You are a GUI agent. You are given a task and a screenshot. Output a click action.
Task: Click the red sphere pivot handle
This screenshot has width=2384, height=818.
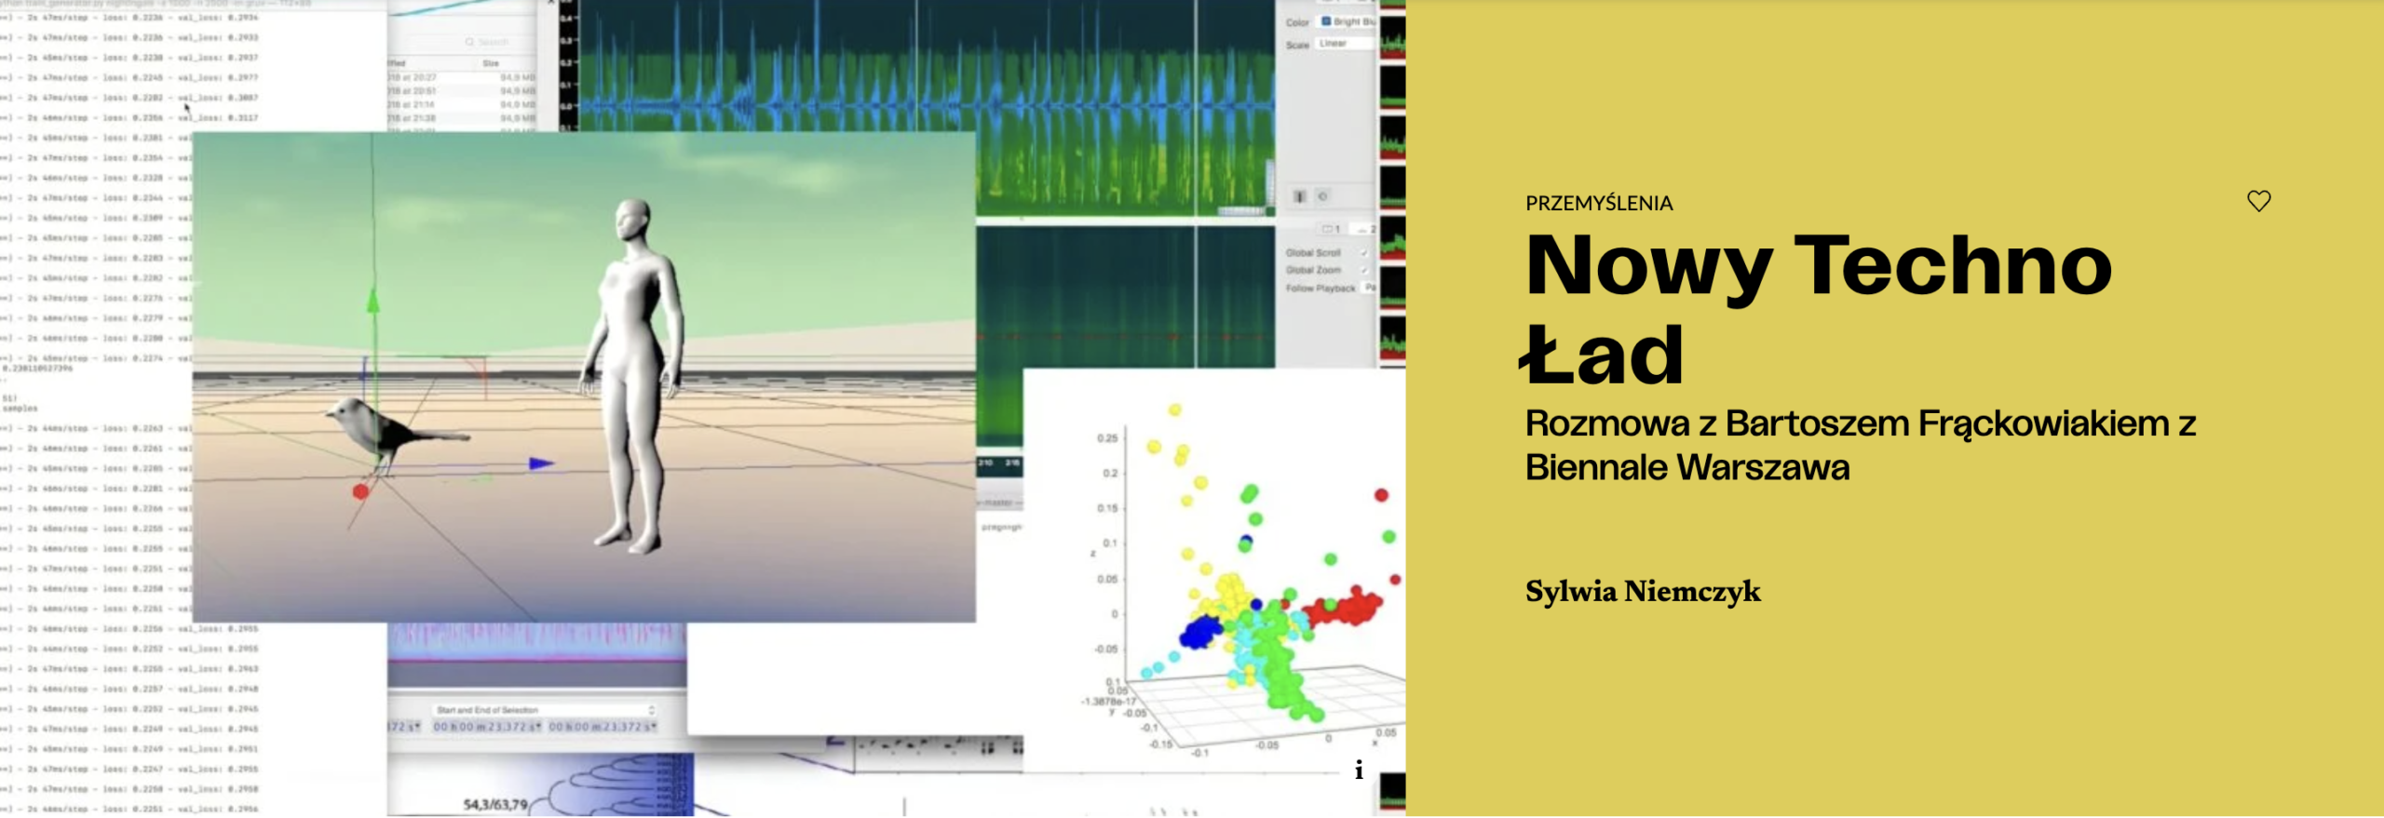tap(360, 491)
